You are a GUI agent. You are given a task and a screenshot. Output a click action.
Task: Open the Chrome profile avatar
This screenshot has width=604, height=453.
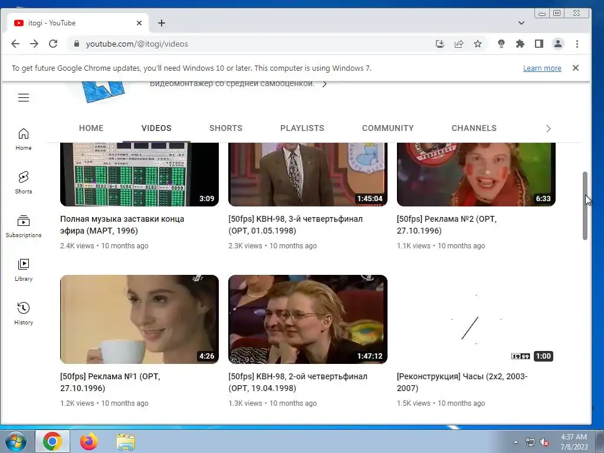point(558,44)
